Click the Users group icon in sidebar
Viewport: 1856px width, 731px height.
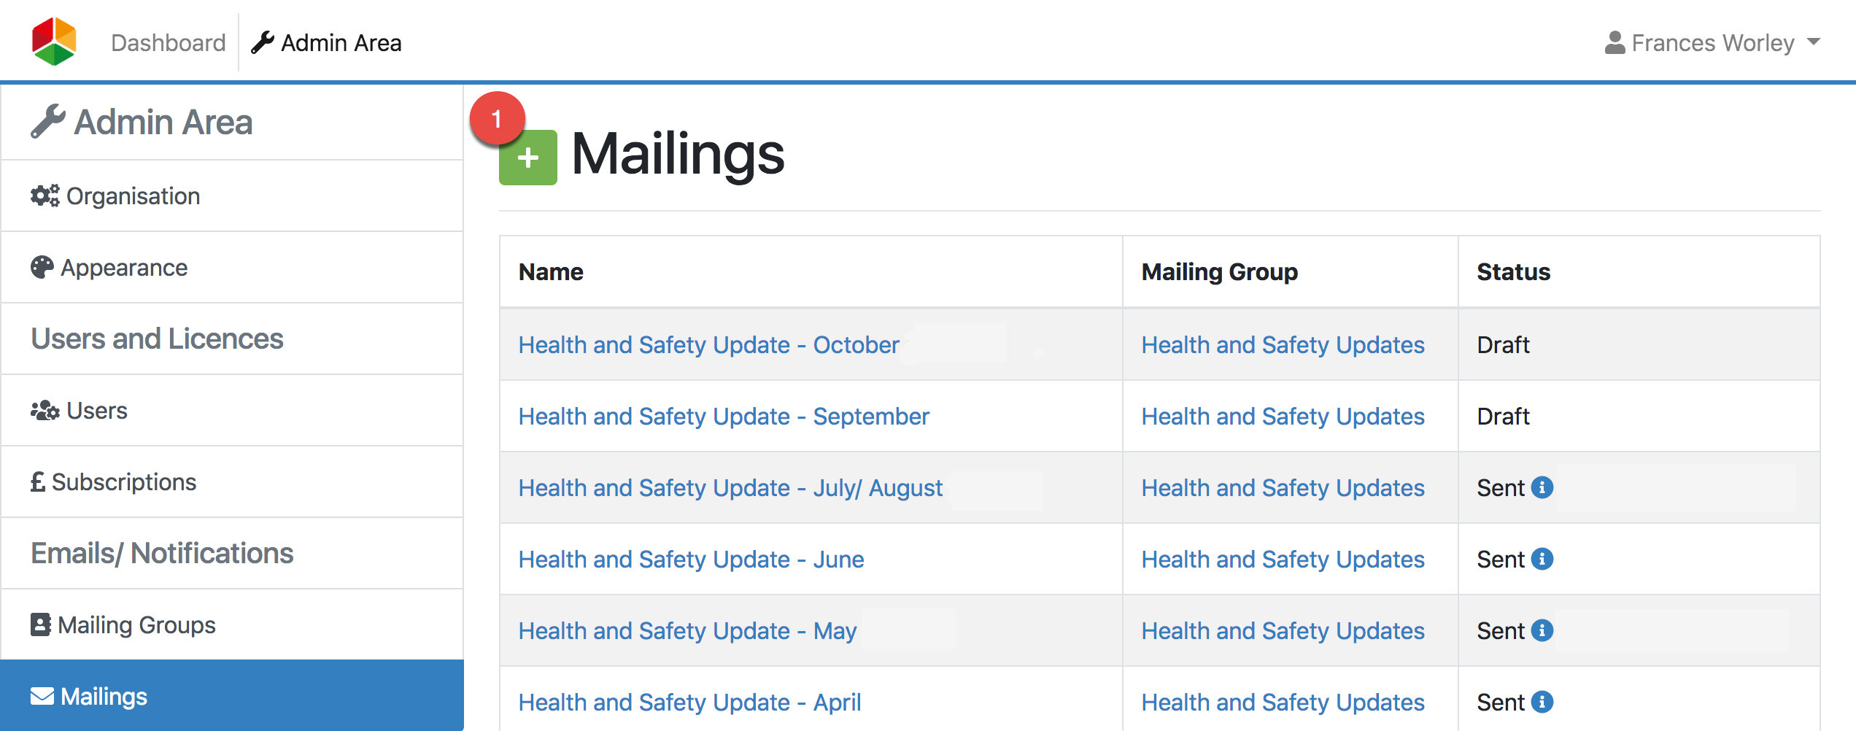click(x=44, y=411)
